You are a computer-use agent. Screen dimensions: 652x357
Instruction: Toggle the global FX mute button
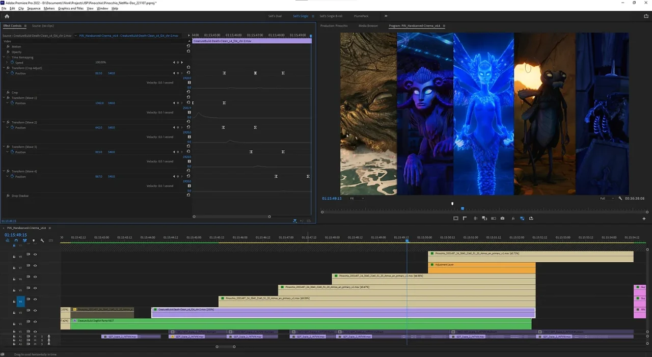coord(513,218)
